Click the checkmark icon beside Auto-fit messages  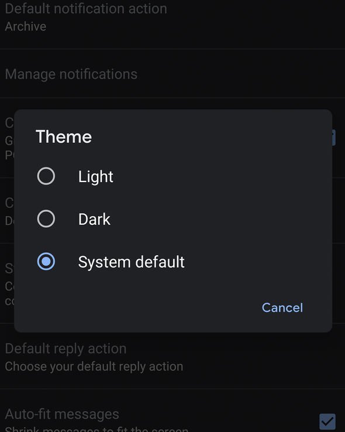327,421
